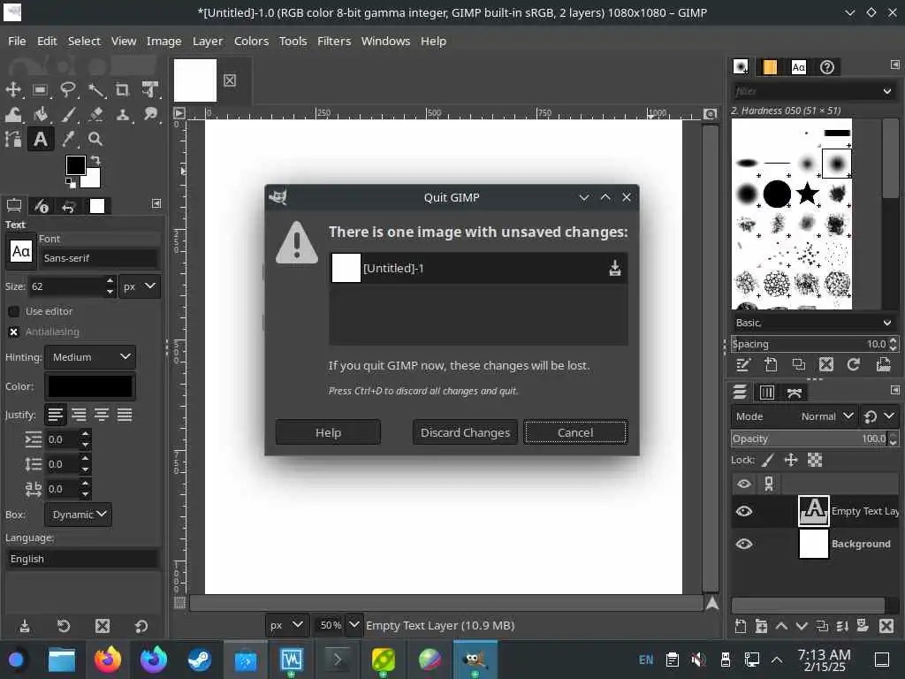Image resolution: width=905 pixels, height=679 pixels.
Task: Select the Eraser tool
Action: tap(95, 114)
